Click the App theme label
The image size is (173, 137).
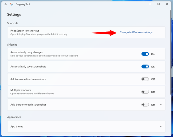pyautogui.click(x=17, y=127)
